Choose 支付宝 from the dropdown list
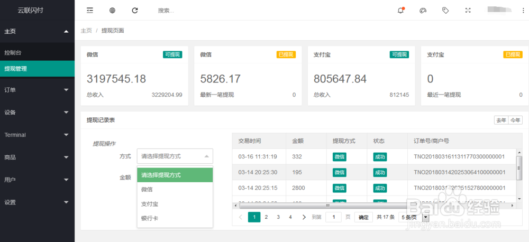Viewport: 529px width, 242px height. click(175, 204)
